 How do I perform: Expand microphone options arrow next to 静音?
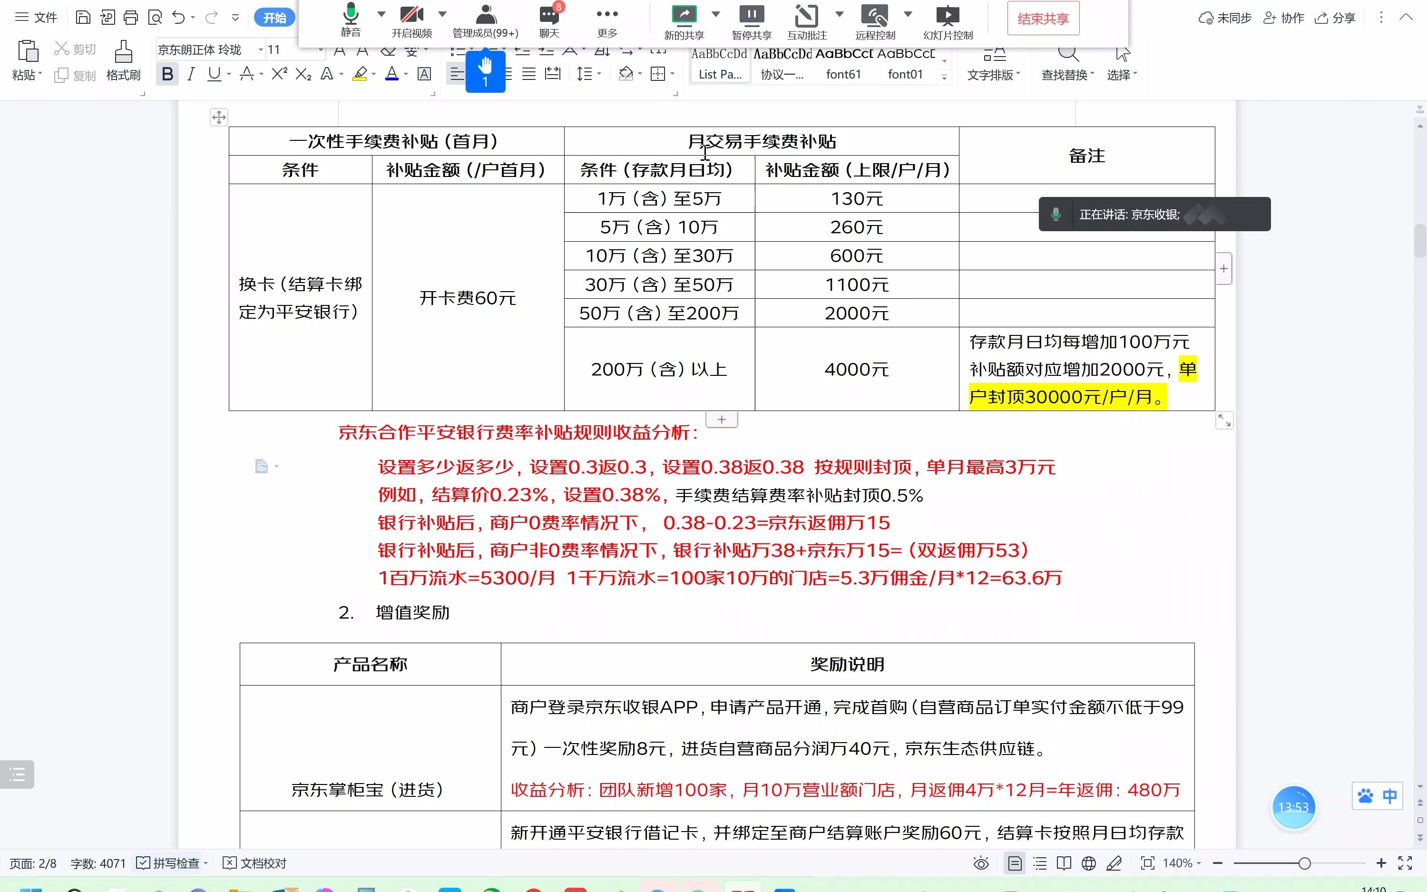(x=381, y=14)
